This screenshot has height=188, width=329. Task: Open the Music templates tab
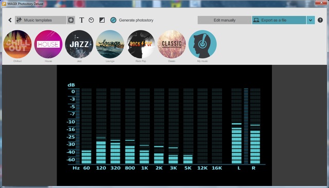tap(41, 20)
